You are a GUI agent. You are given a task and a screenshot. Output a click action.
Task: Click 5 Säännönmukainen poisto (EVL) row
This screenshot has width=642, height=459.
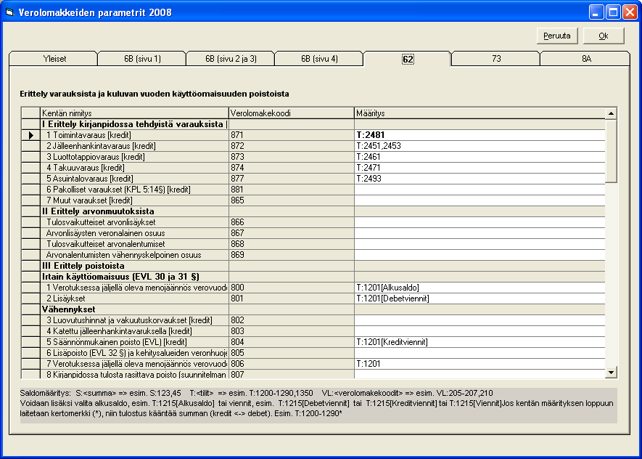[135, 342]
